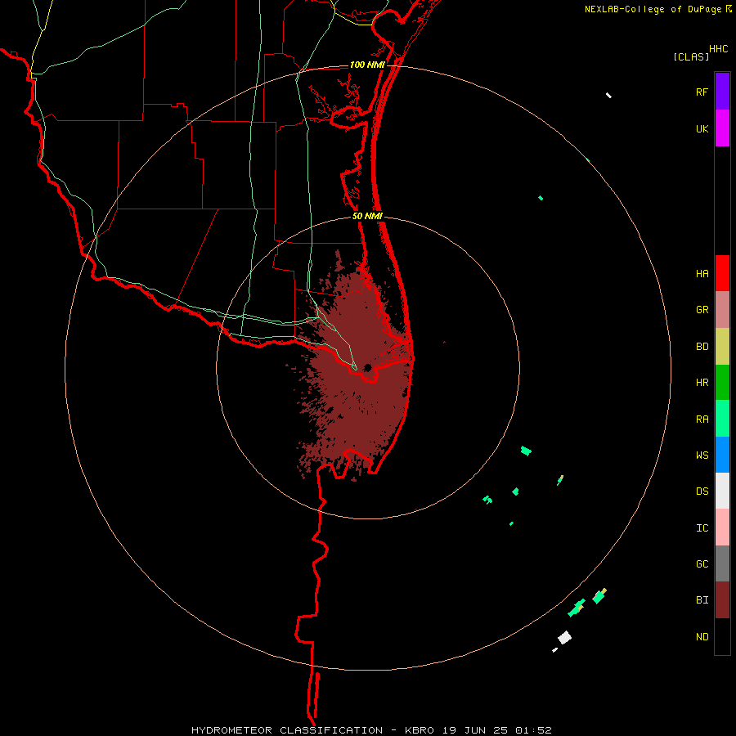Click the IC legend label
Image resolution: width=736 pixels, height=736 pixels.
tap(702, 527)
